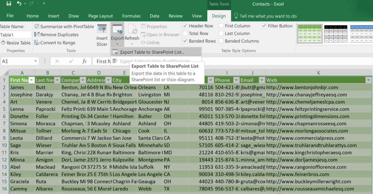Enable the Banded Columns checkbox

pos(221,41)
